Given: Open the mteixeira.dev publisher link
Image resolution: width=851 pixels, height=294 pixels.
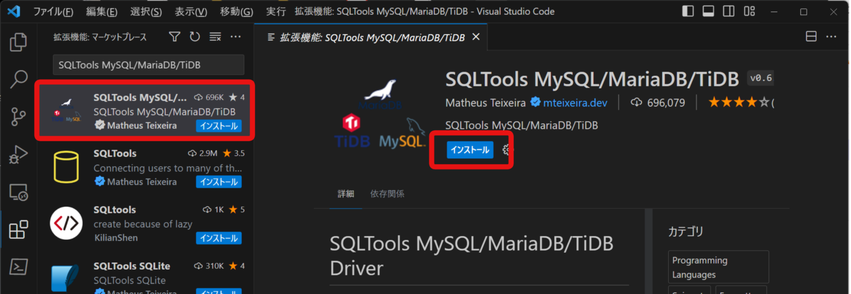Looking at the screenshot, I should click(575, 103).
